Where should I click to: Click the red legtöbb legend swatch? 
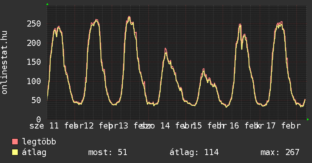point(15,142)
